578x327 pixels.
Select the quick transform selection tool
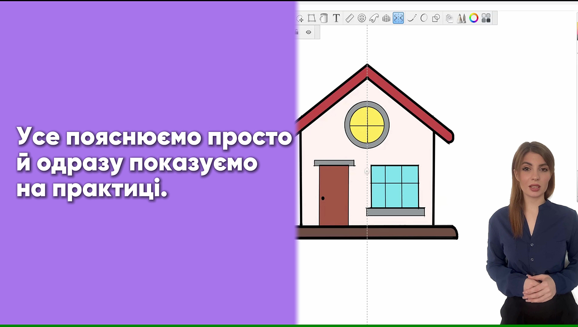click(x=300, y=18)
